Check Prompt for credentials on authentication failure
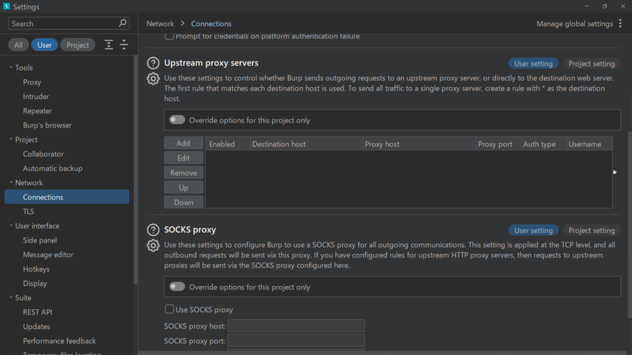Viewport: 632px width, 355px height. tap(170, 36)
